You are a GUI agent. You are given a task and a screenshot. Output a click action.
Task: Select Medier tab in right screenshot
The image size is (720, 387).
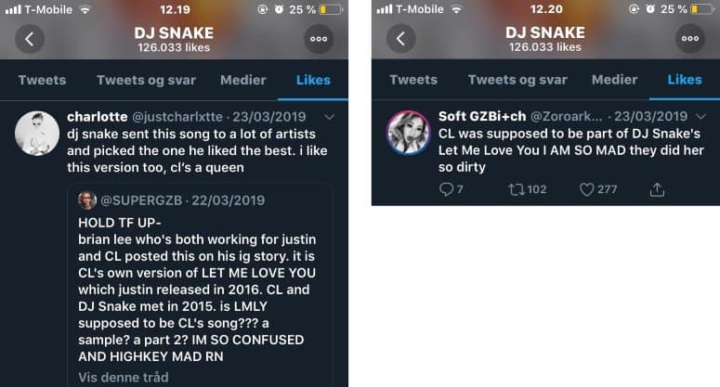[614, 80]
